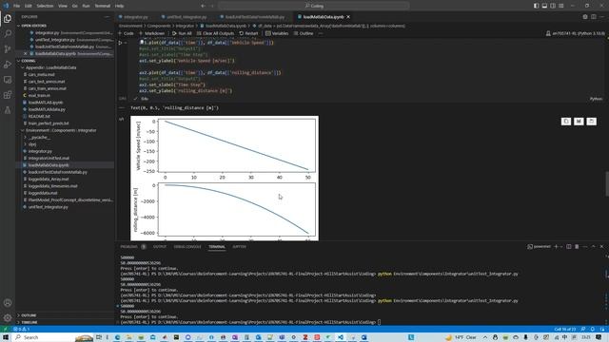Screen dimensions: 609x342
Task: Open Source Control view in activity bar
Action: (8, 49)
